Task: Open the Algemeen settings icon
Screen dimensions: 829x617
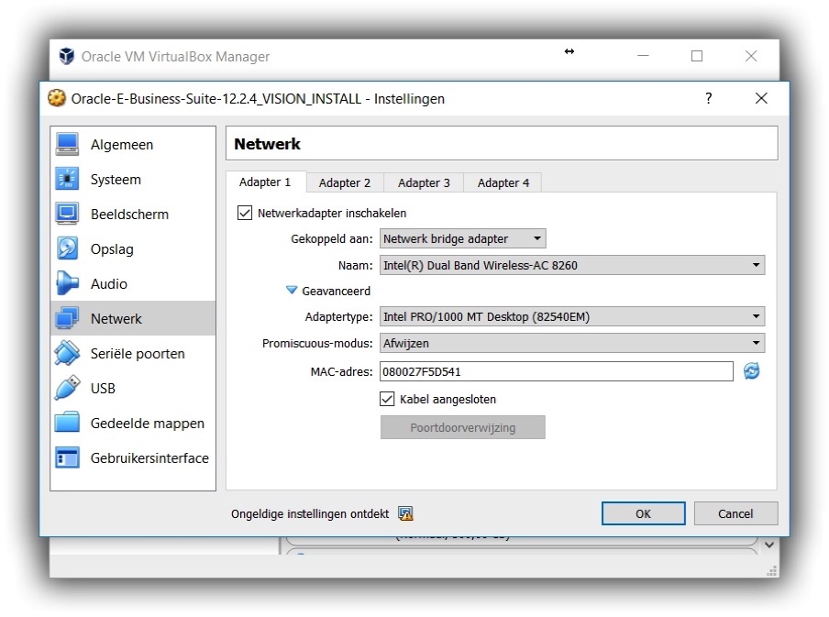Action: pos(67,144)
